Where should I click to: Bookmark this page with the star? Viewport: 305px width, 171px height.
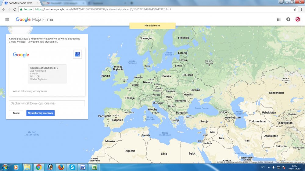point(295,9)
